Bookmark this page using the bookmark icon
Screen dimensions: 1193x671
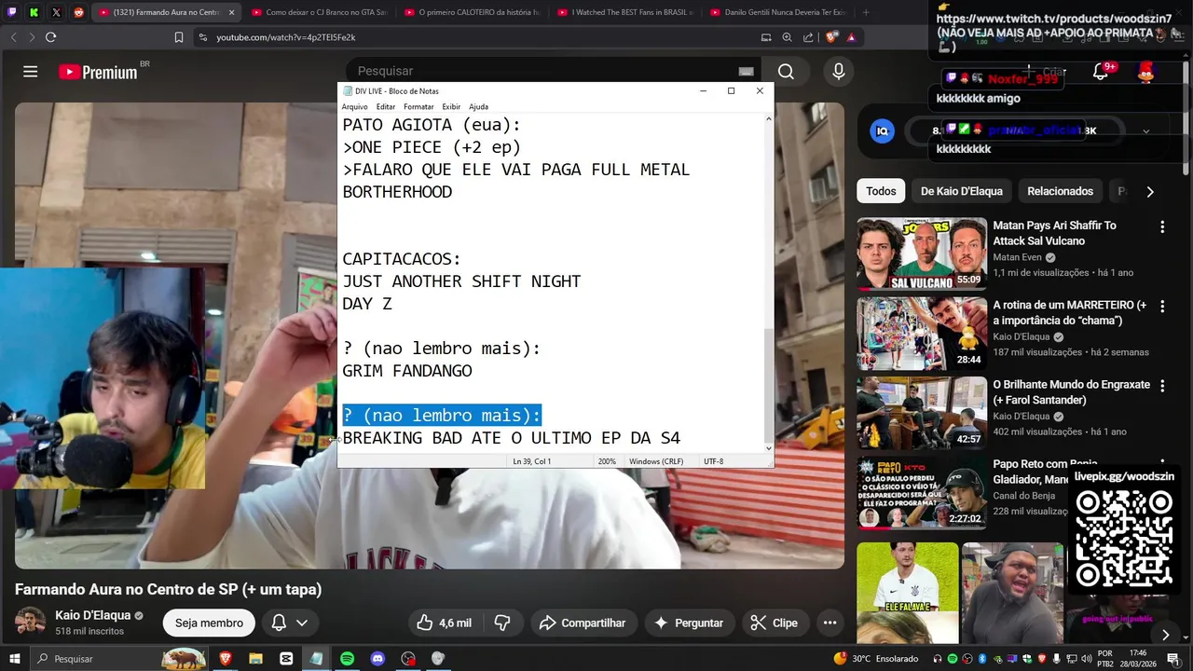point(179,37)
